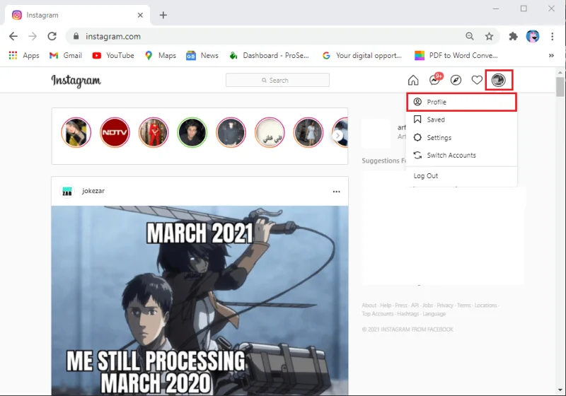Click the page vertical scrollbar thumb
Viewport: 566px width, 396px height.
560,86
